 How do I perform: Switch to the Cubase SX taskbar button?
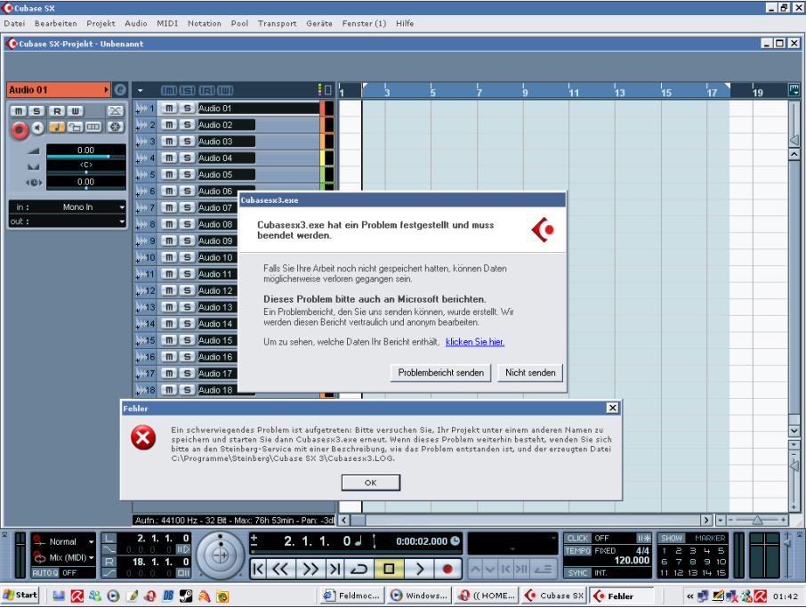[x=553, y=596]
